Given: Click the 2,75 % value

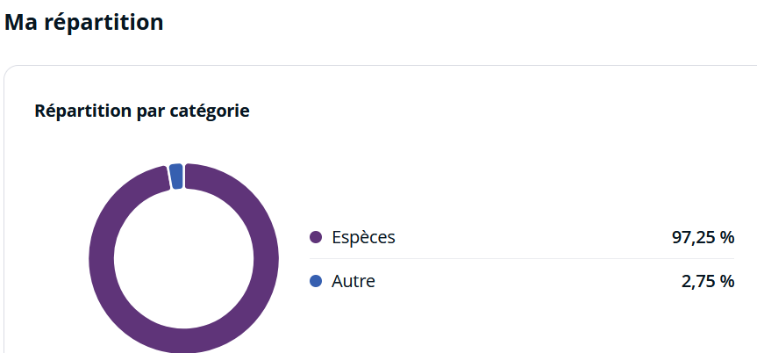Looking at the screenshot, I should [x=708, y=281].
